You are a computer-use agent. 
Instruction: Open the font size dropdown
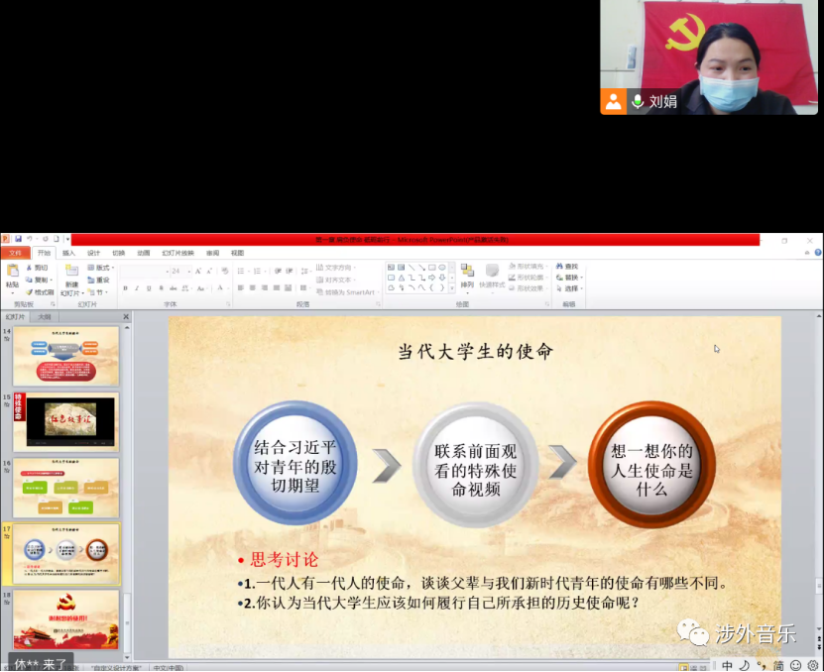[x=188, y=271]
